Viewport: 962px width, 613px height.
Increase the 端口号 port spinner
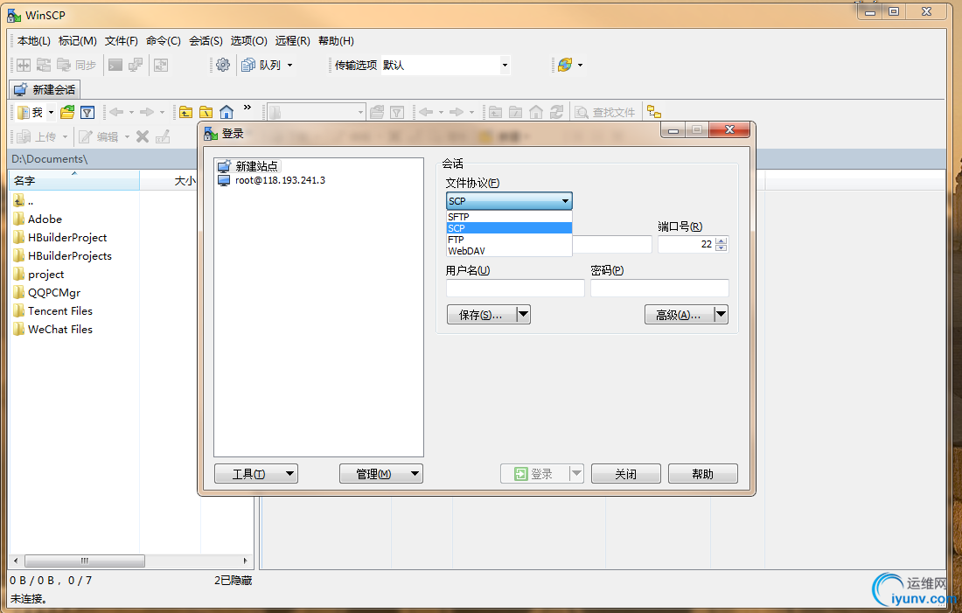pos(721,240)
